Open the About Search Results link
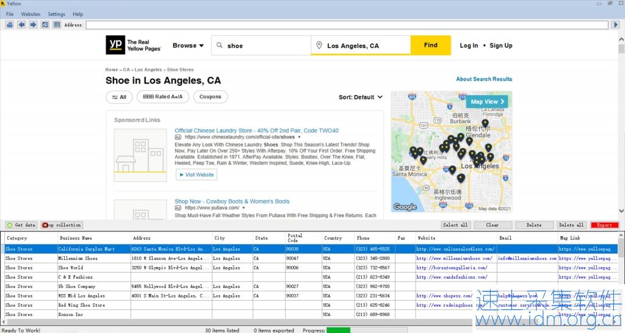Image resolution: width=625 pixels, height=333 pixels. coord(484,79)
